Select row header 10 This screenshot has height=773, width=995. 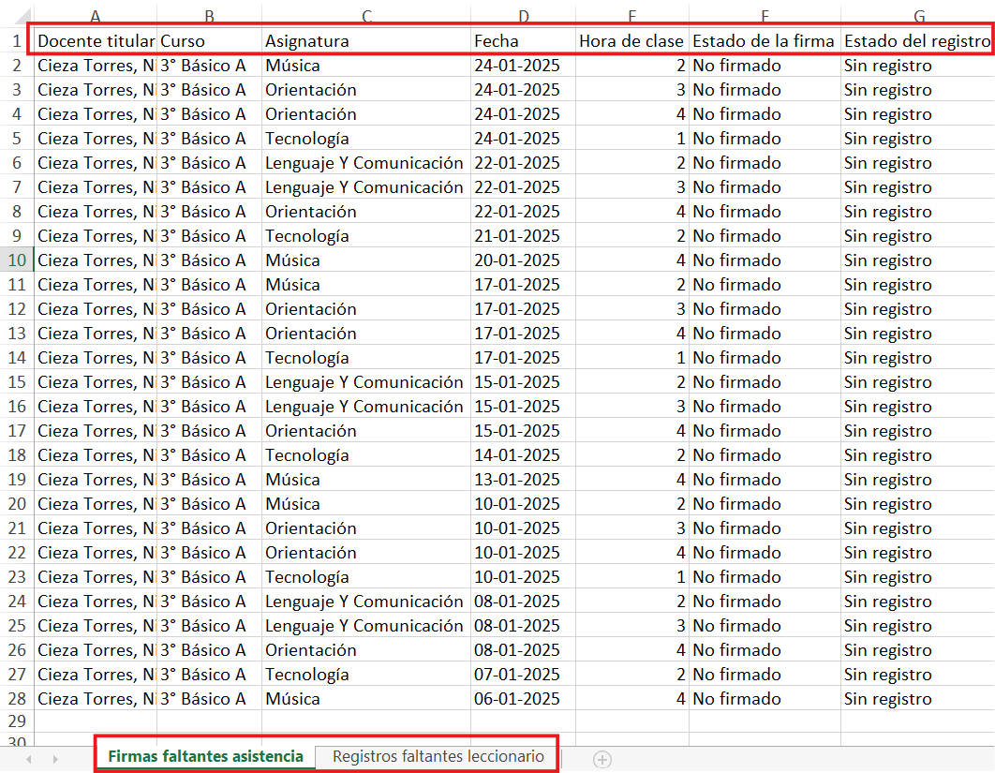[17, 260]
